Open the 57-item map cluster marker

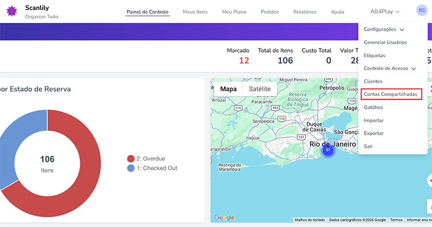click(x=328, y=150)
